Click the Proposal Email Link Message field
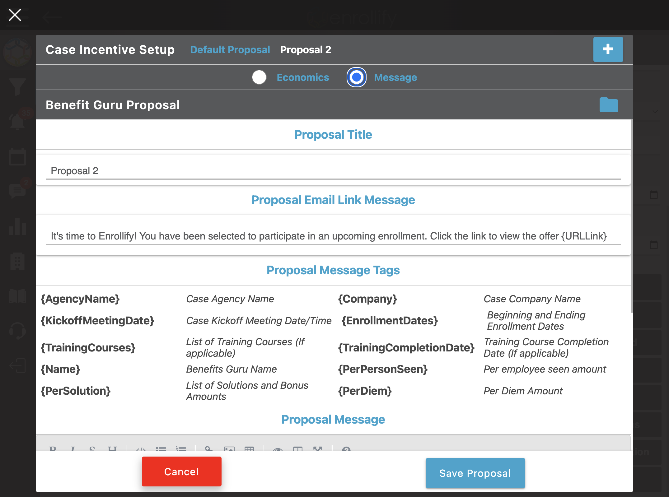 tap(333, 236)
